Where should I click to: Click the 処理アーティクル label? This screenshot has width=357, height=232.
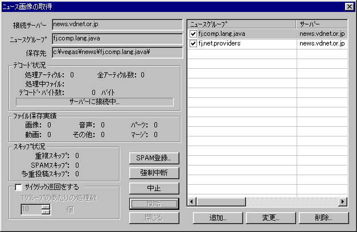[x=44, y=75]
